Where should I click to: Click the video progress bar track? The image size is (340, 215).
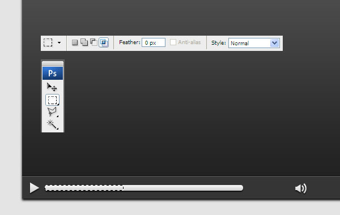(x=144, y=188)
